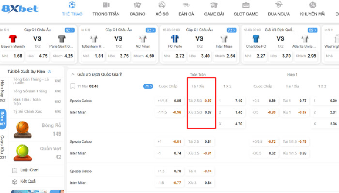Expand the 71 markets badge for Spezia match

click(x=148, y=87)
